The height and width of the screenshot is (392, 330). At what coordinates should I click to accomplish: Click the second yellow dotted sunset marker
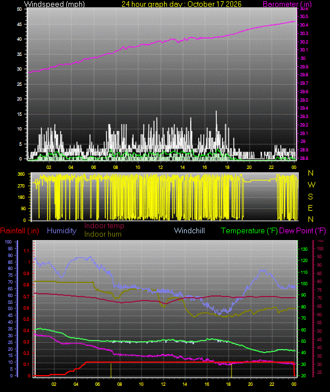click(232, 370)
